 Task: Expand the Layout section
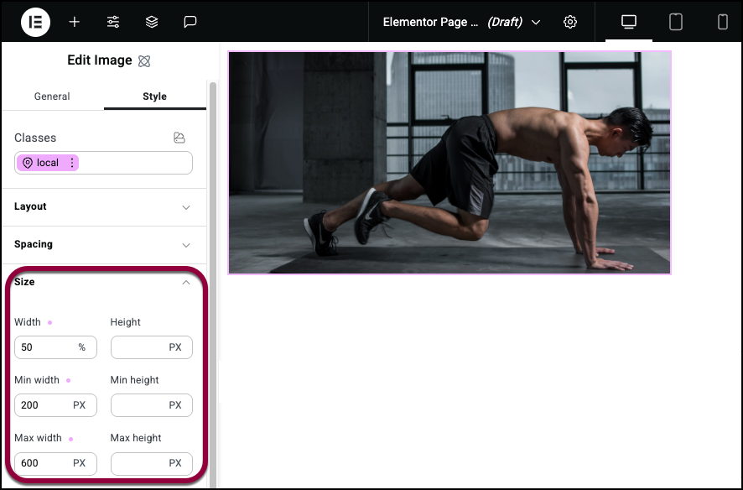[x=104, y=206]
